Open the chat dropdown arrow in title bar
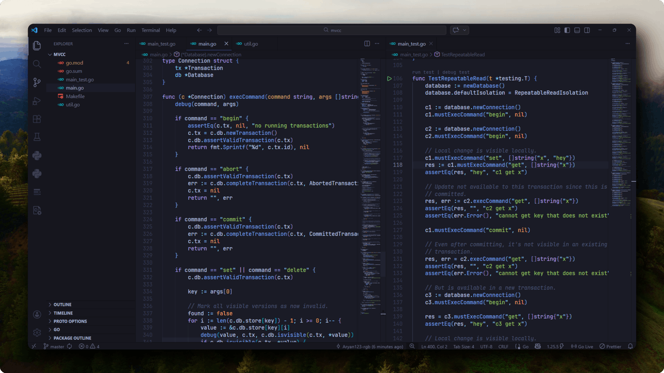 click(465, 30)
